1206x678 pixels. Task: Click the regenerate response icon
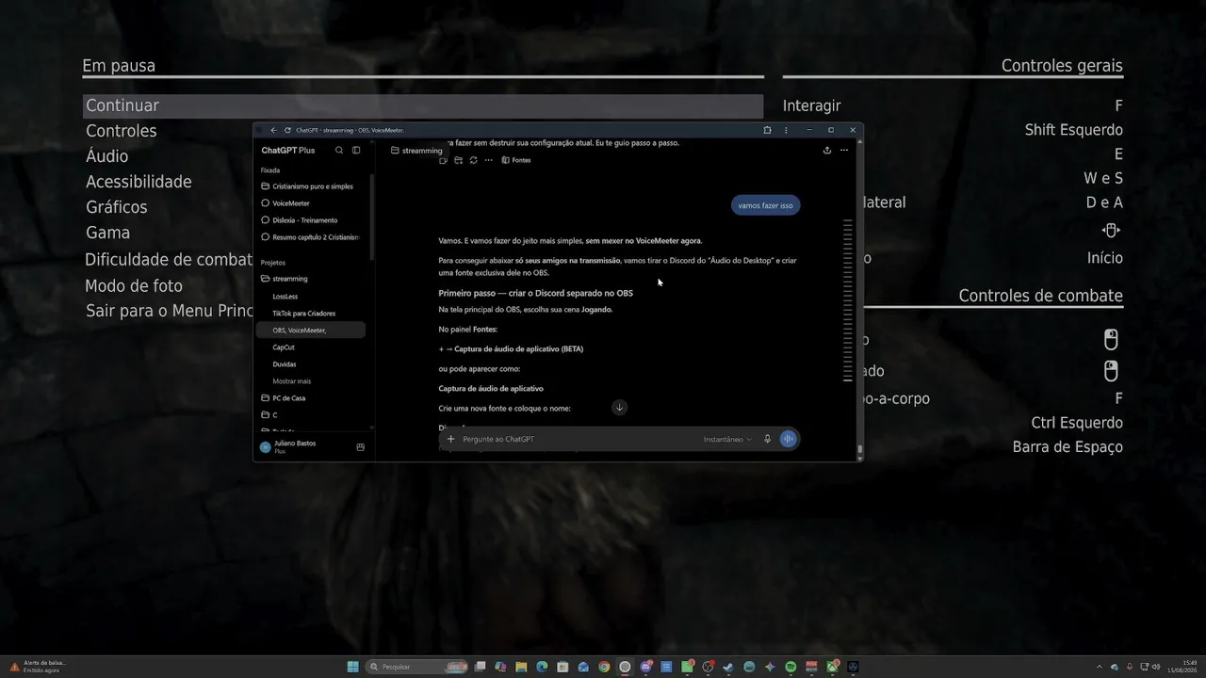pos(473,160)
